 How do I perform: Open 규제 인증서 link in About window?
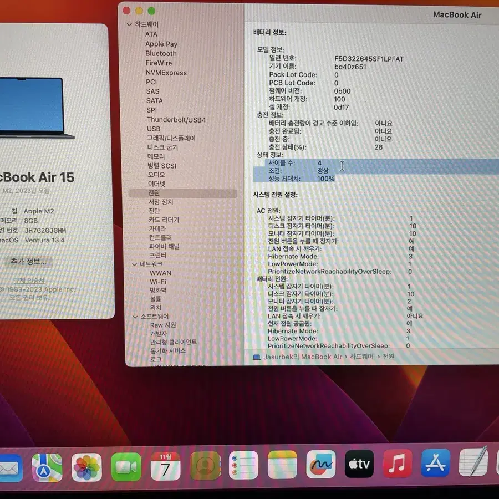tap(29, 281)
